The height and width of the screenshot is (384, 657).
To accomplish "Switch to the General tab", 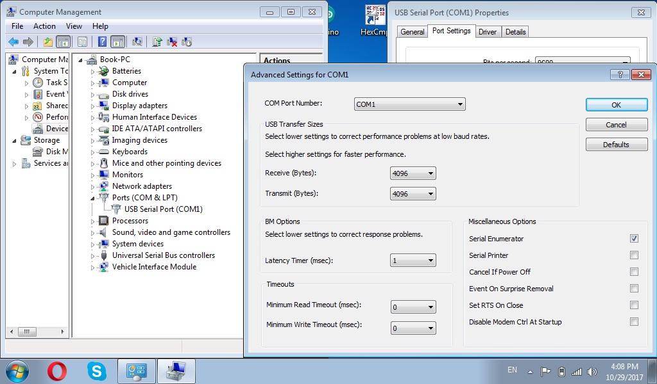I will 413,32.
